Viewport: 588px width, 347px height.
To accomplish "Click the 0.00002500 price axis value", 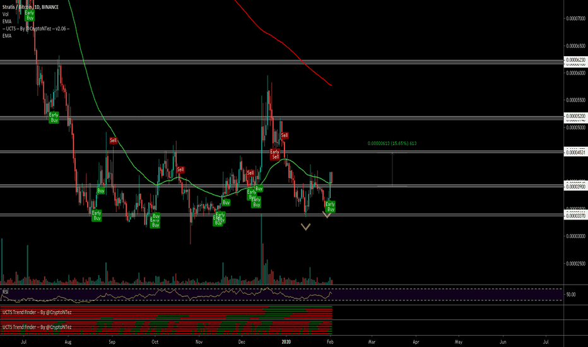I will tap(575, 264).
